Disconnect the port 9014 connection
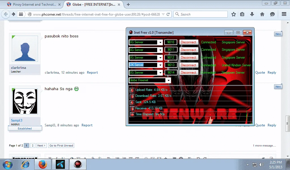This screenshot has height=170, width=290. coord(188,73)
